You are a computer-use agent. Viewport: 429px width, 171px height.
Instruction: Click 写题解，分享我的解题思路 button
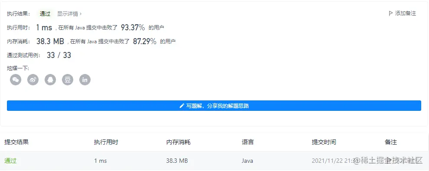(x=214, y=106)
